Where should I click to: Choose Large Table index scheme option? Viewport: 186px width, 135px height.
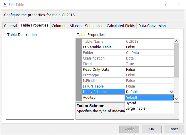(x=135, y=108)
